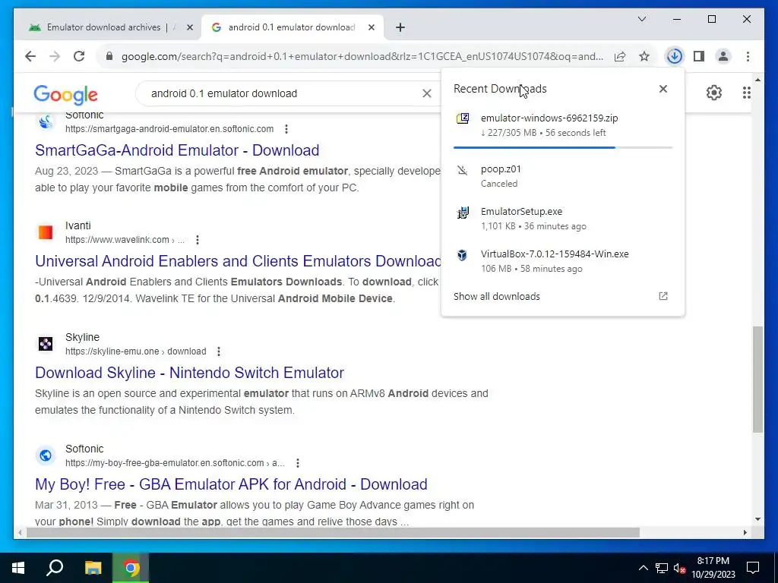Clear the Google search box text
778x583 pixels.
[x=427, y=93]
